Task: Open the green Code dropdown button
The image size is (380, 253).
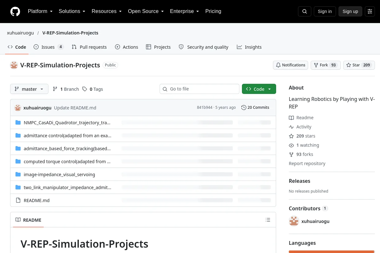Action: [259, 89]
